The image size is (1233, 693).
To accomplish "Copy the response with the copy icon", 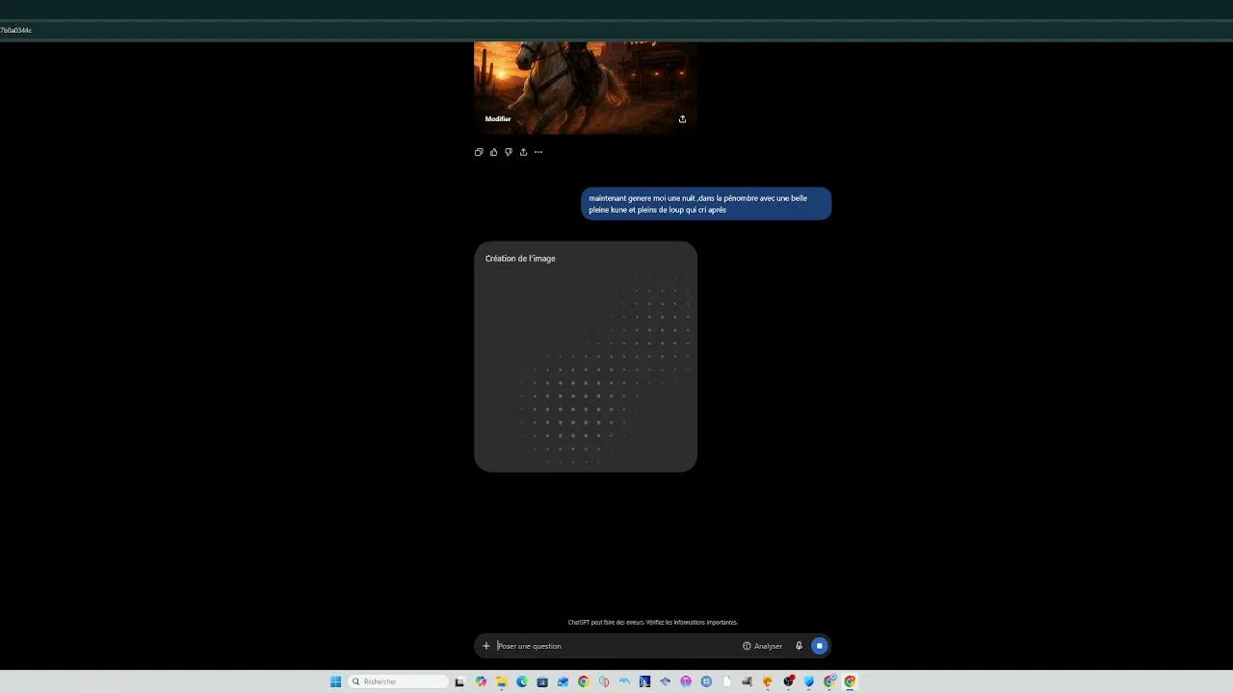I will pos(479,152).
